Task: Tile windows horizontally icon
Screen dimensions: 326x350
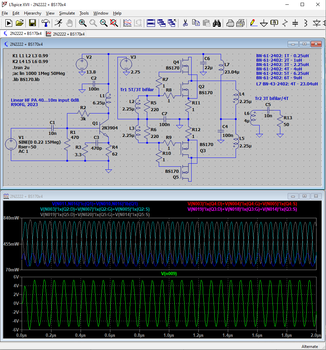Action: click(151, 23)
